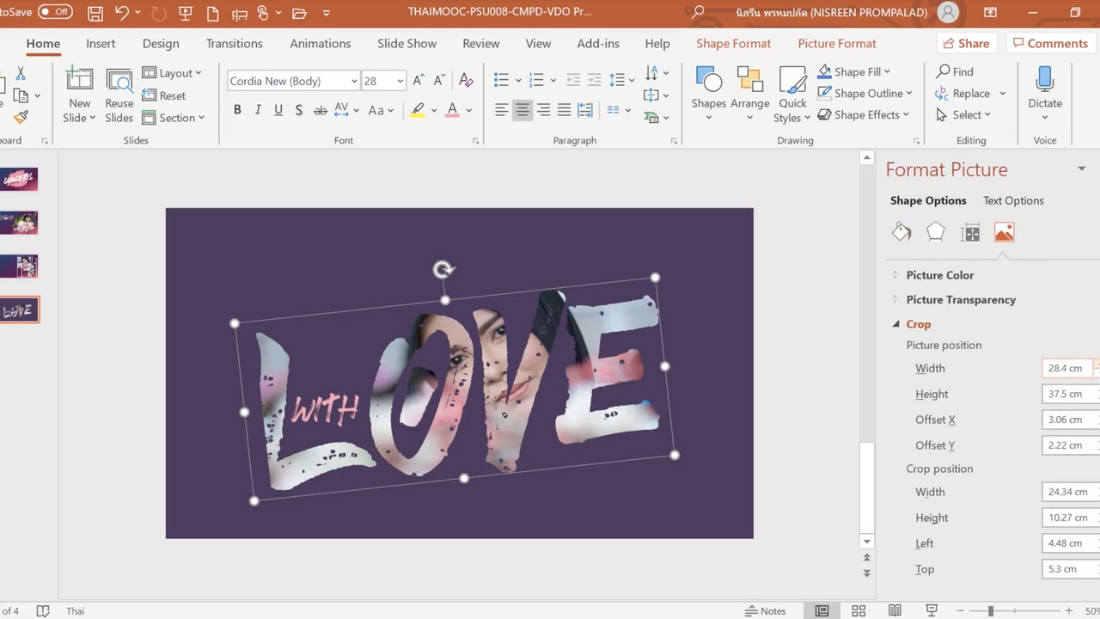1100x619 pixels.
Task: Align text left
Action: pos(502,110)
